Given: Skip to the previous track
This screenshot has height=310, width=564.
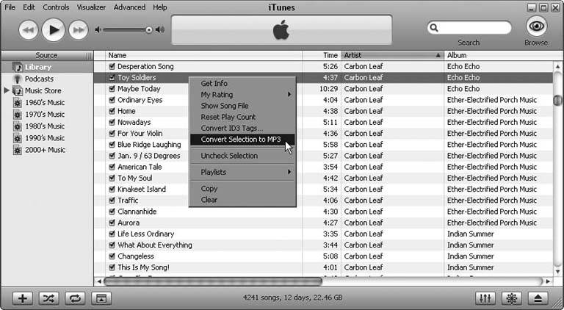Looking at the screenshot, I should pyautogui.click(x=28, y=30).
